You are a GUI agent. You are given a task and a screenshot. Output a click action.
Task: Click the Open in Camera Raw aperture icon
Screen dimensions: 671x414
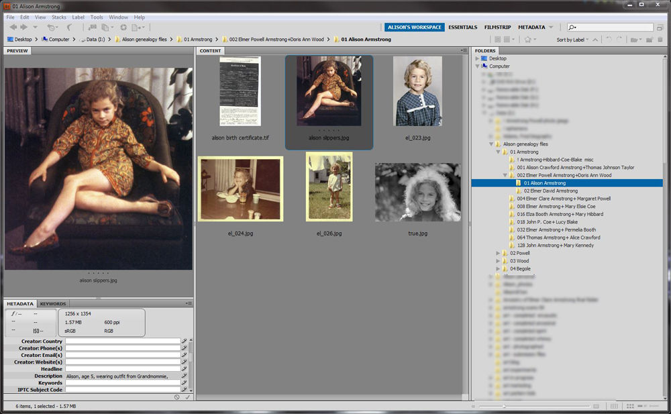(123, 28)
